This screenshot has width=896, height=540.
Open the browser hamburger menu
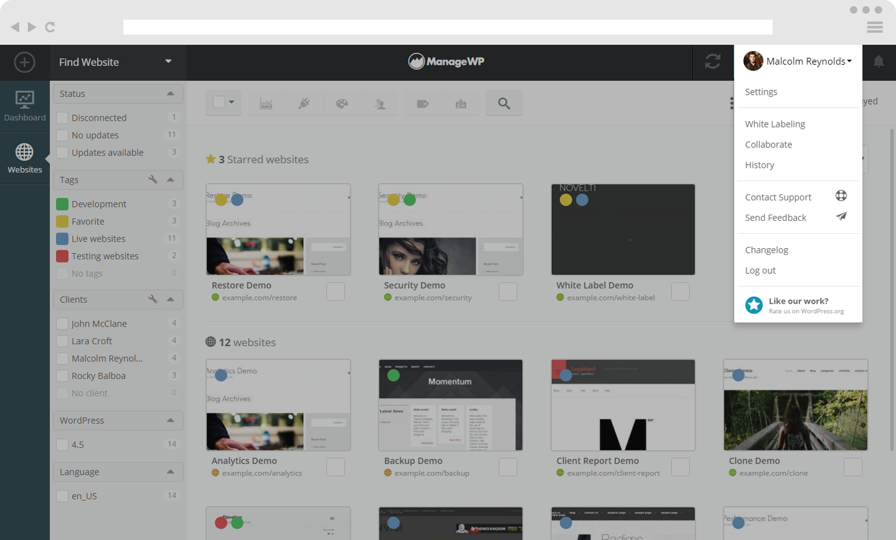[875, 27]
